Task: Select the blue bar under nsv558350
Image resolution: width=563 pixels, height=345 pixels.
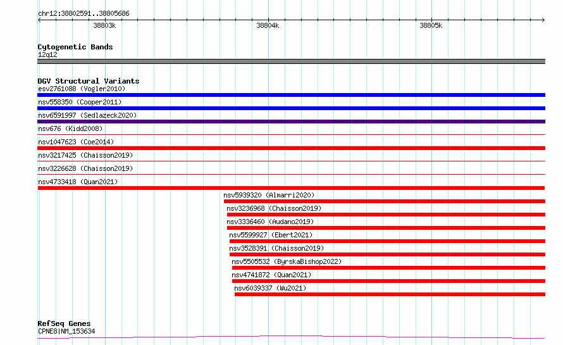Action: tap(291, 108)
